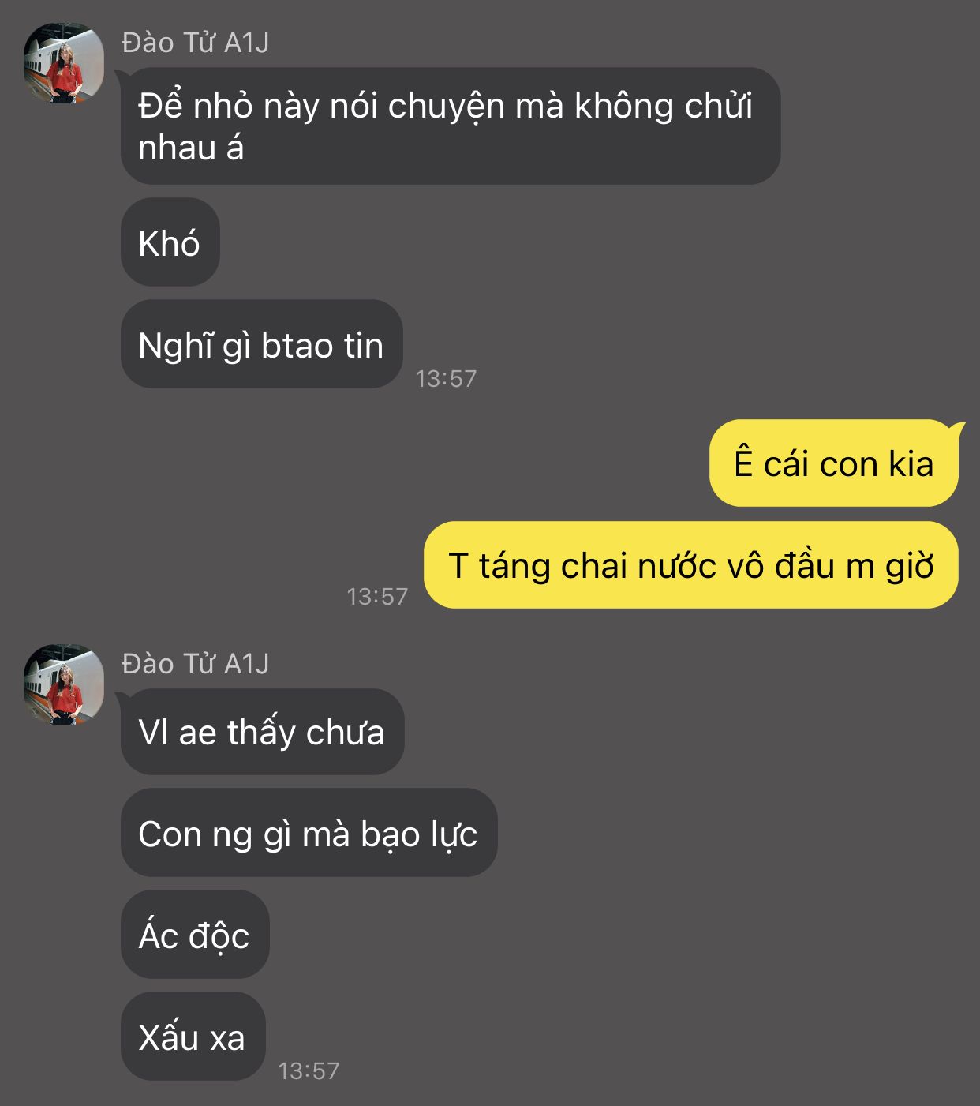Tap the lower Đào Tử A1J avatar
Screen dimensions: 980x1106
pos(64,684)
